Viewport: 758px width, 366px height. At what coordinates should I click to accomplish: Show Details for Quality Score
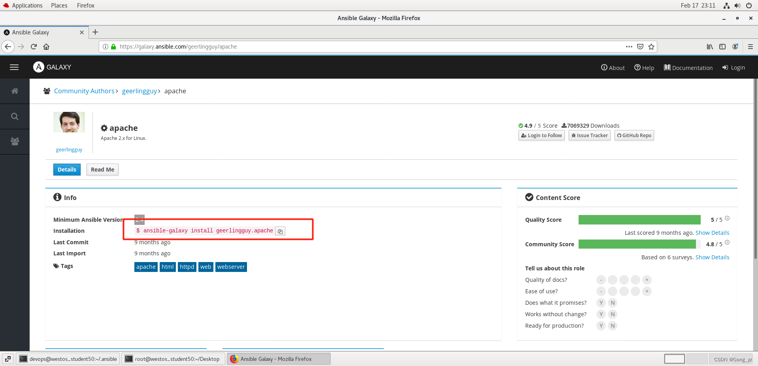[x=712, y=233]
